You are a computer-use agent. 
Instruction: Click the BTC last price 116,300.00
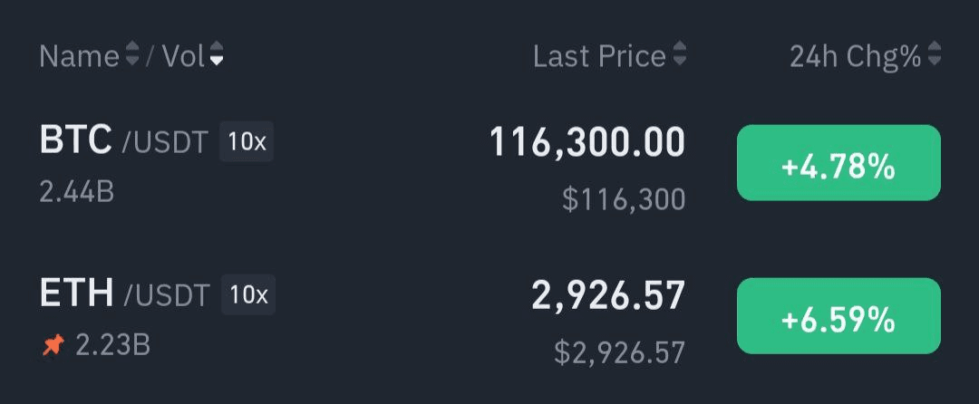586,143
